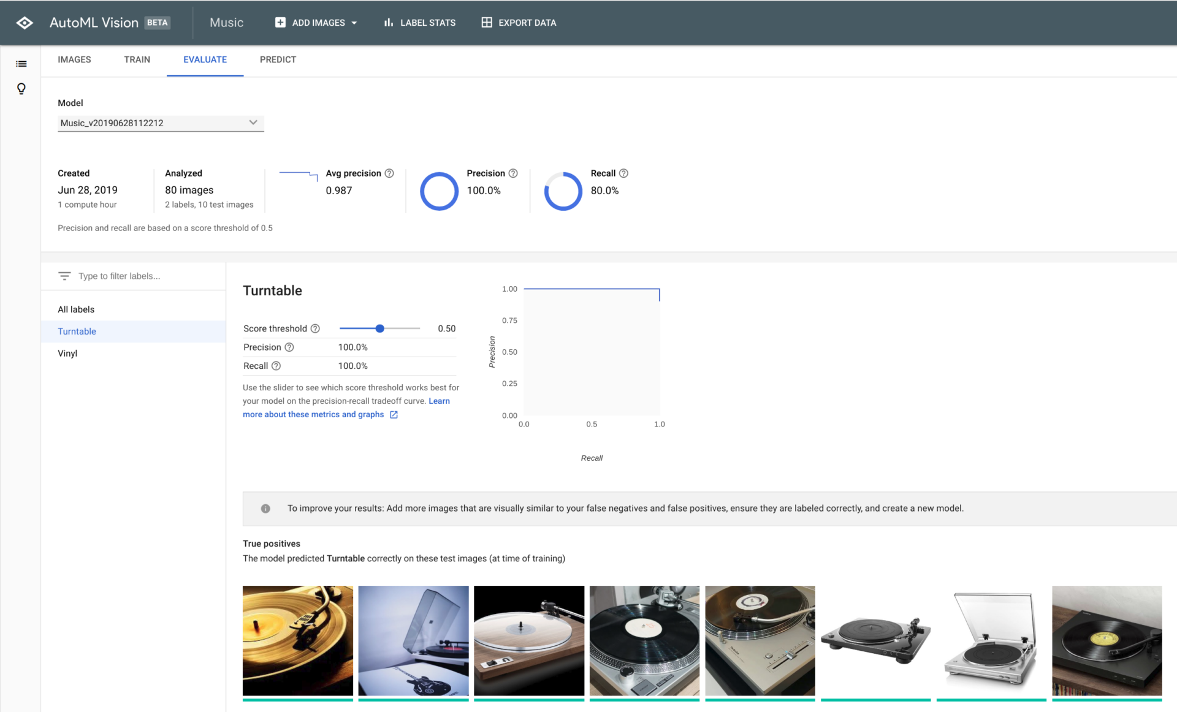Switch to the Predict tab
The height and width of the screenshot is (712, 1177).
pyautogui.click(x=278, y=59)
